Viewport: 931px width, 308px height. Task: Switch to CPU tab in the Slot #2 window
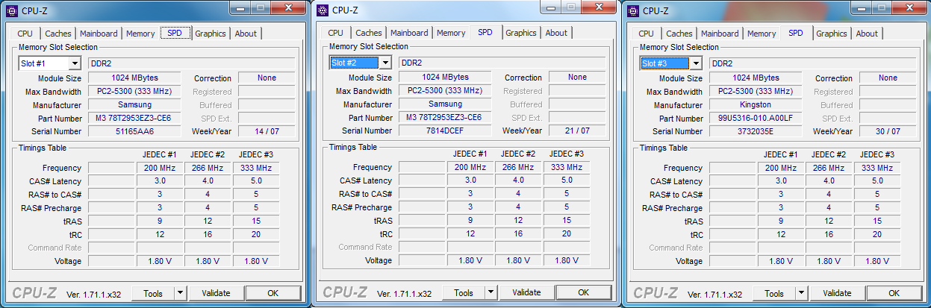click(336, 33)
